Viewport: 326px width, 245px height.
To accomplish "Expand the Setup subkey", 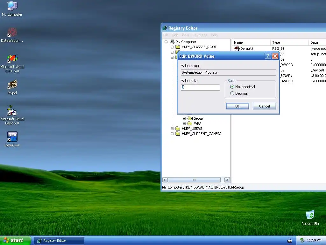I will 184,118.
